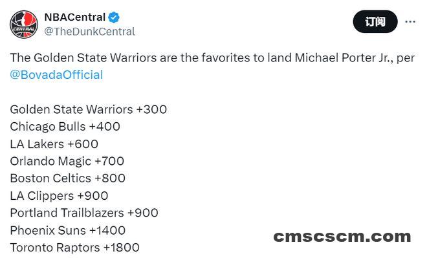The height and width of the screenshot is (258, 427).
Task: Click the blue verified badge
Action: 114,17
